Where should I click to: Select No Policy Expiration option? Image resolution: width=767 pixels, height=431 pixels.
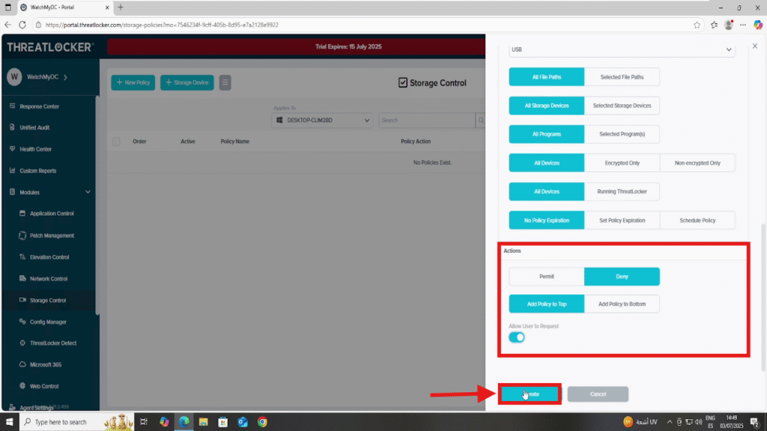(x=546, y=221)
